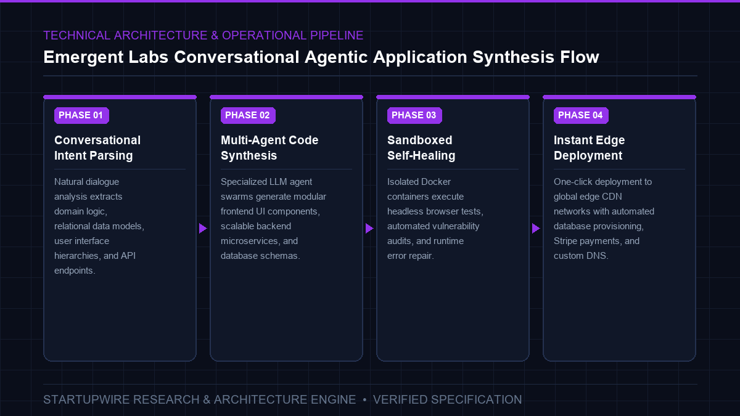Screen dimensions: 740x416
Task: Select the Conversational Intent Parsing heading
Action: 97,148
